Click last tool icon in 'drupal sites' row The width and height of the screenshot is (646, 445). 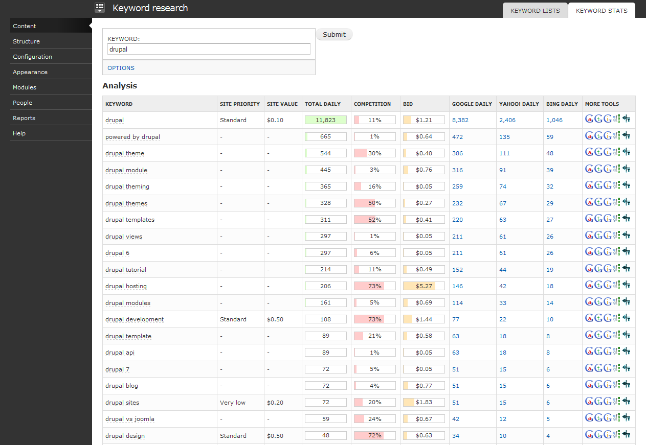(626, 402)
